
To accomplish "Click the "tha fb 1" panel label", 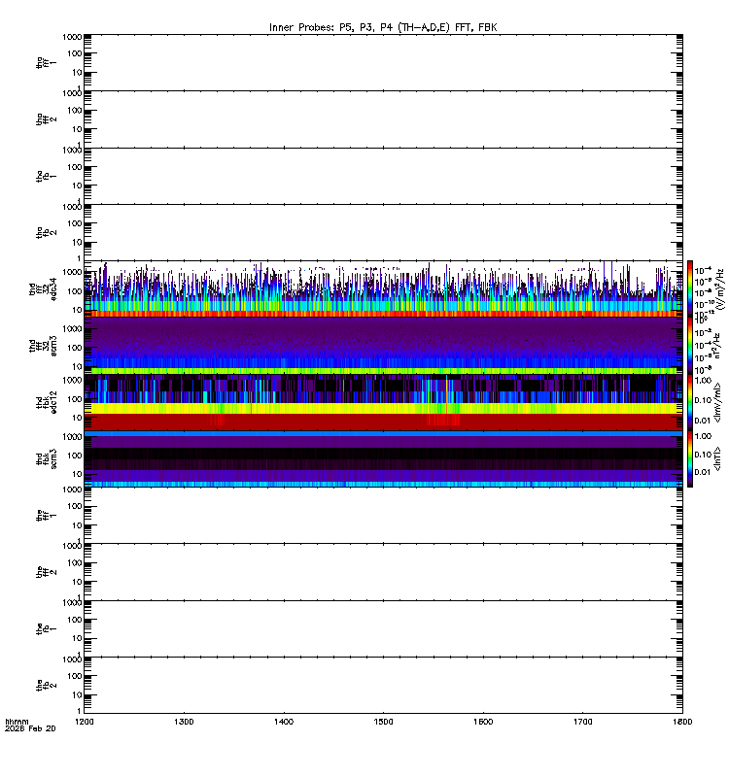I will tap(46, 177).
